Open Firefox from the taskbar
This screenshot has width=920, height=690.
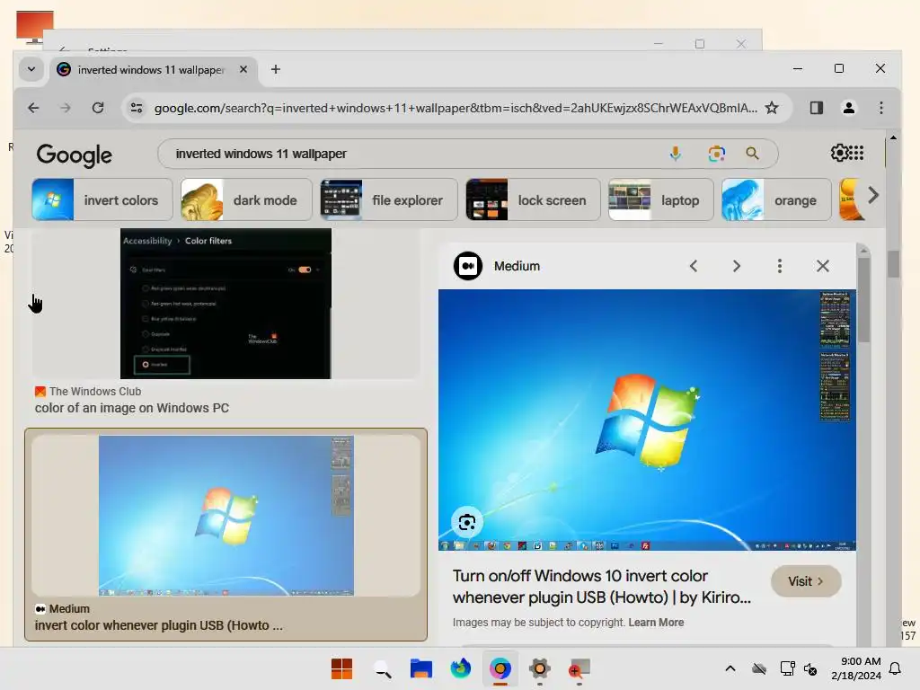[461, 668]
